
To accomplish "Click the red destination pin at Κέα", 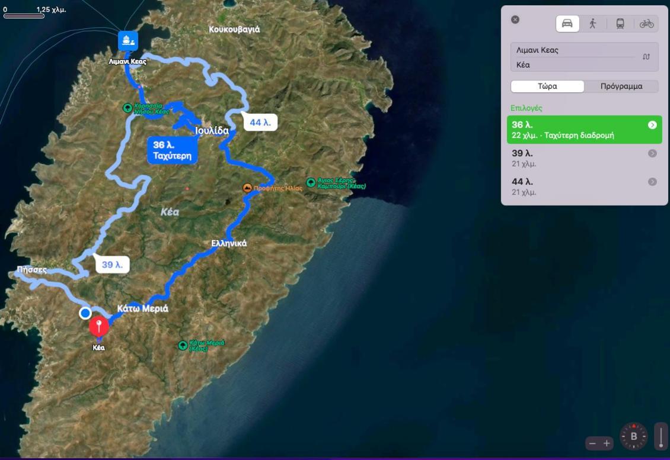I will tap(98, 327).
